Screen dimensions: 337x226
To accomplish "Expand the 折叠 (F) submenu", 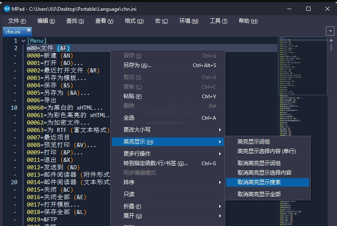I will [x=168, y=206].
